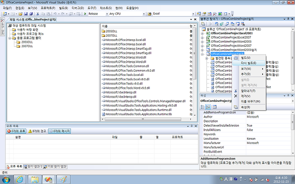Click the Cut scissors toolbar icon
Viewport: 295px width, 184px height.
(38, 14)
